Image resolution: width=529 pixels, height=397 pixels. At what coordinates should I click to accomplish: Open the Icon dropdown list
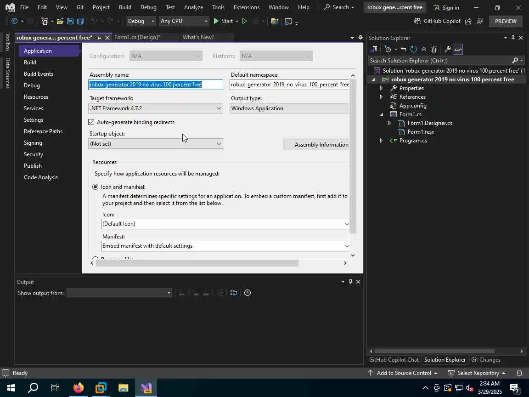pyautogui.click(x=225, y=224)
